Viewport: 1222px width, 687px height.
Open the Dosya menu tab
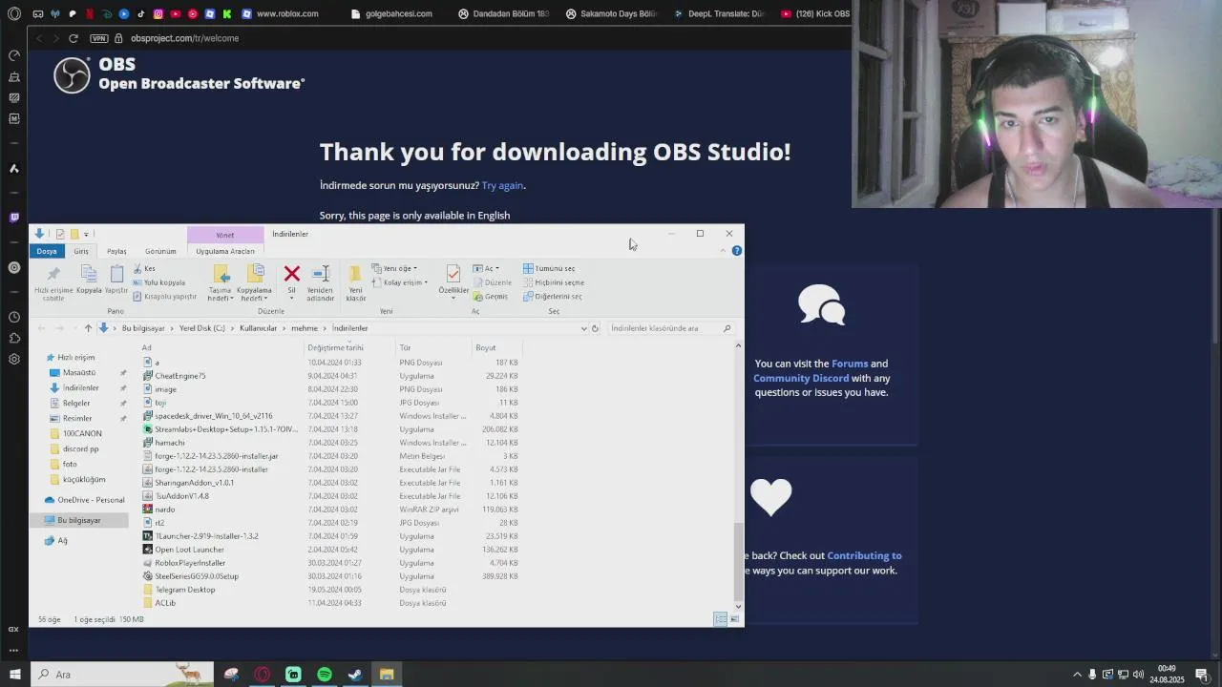(x=47, y=251)
